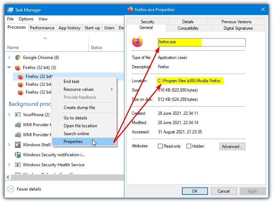
Task: Click the horizontal scrollbar left arrow
Action: pos(8,177)
